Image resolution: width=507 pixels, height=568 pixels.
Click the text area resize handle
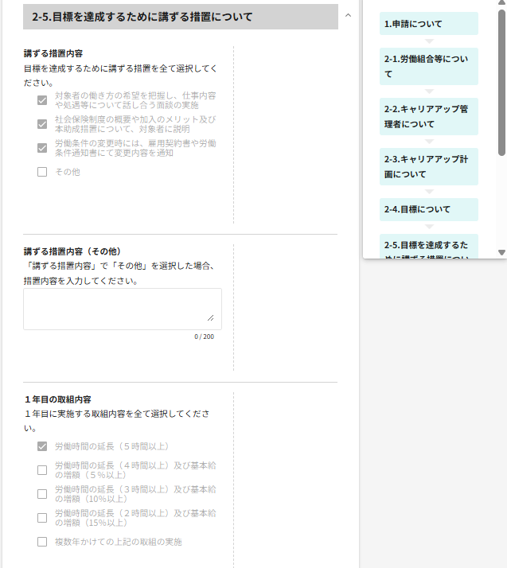coord(211,318)
